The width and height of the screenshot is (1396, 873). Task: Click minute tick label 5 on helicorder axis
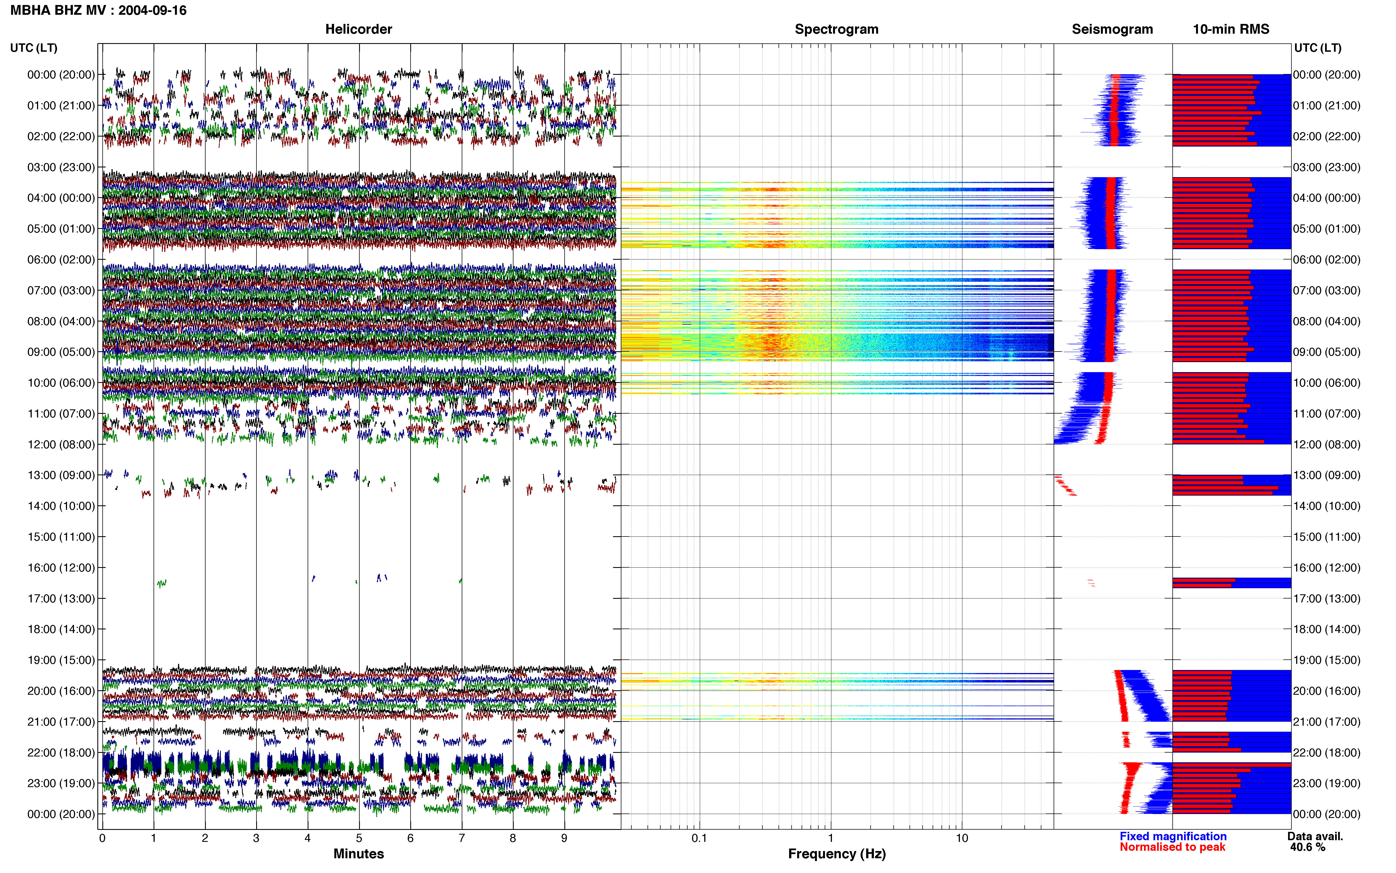[x=359, y=838]
